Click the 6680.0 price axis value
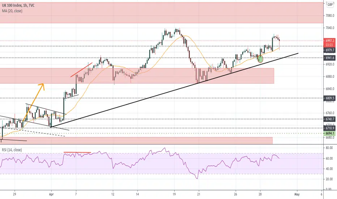 coord(330,137)
